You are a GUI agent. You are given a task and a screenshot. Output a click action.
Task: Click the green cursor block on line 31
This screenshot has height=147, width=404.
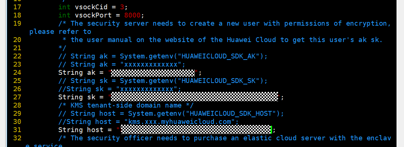tap(271, 130)
